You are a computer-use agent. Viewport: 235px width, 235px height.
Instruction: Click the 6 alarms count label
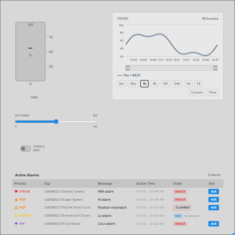pyautogui.click(x=214, y=175)
